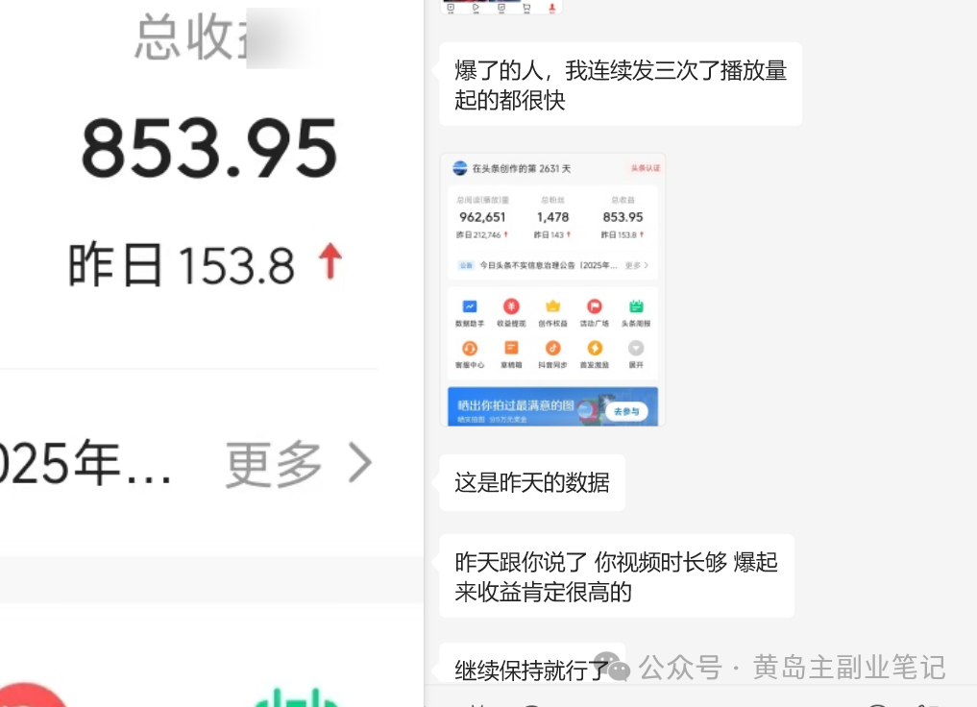Screen dimensions: 977x707
Task: Click the message starting 昨天跟你说了
Action: pyautogui.click(x=617, y=576)
